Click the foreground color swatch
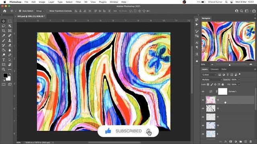 click(5, 75)
